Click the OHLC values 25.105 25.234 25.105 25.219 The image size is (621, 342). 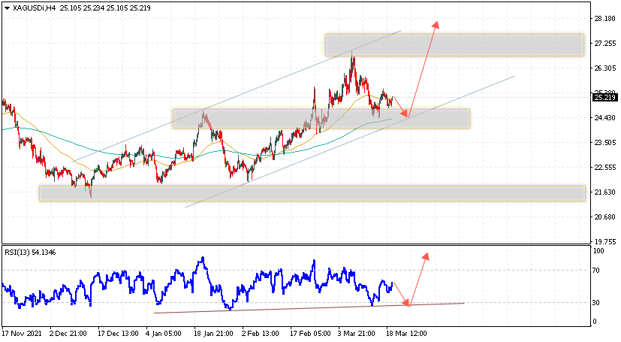click(105, 8)
